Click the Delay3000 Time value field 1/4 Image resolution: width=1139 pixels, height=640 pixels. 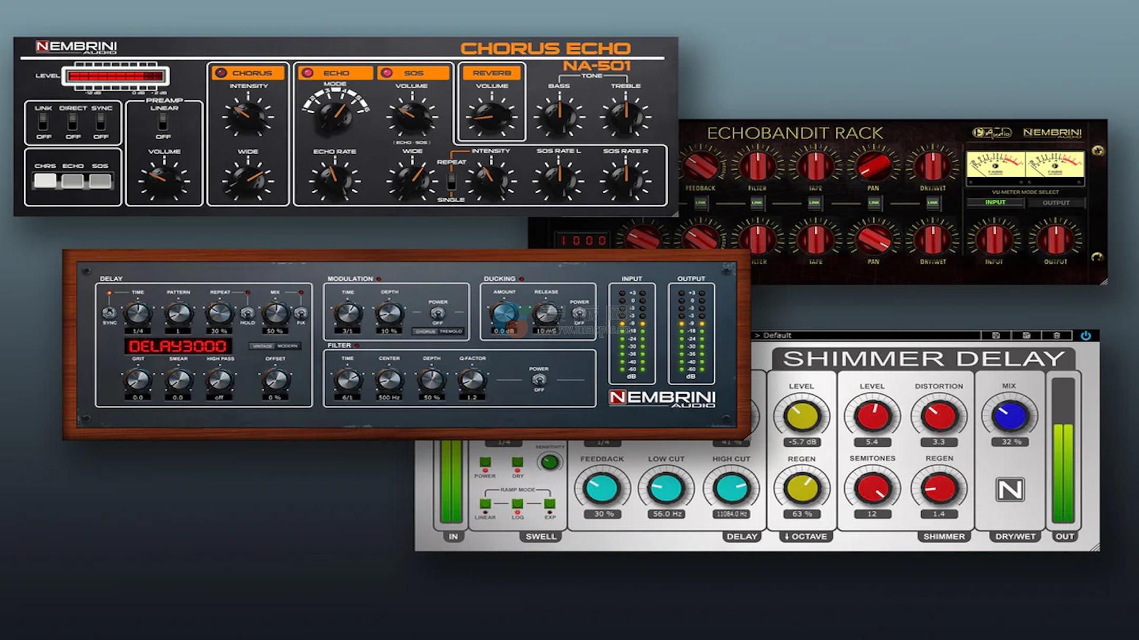pyautogui.click(x=138, y=331)
